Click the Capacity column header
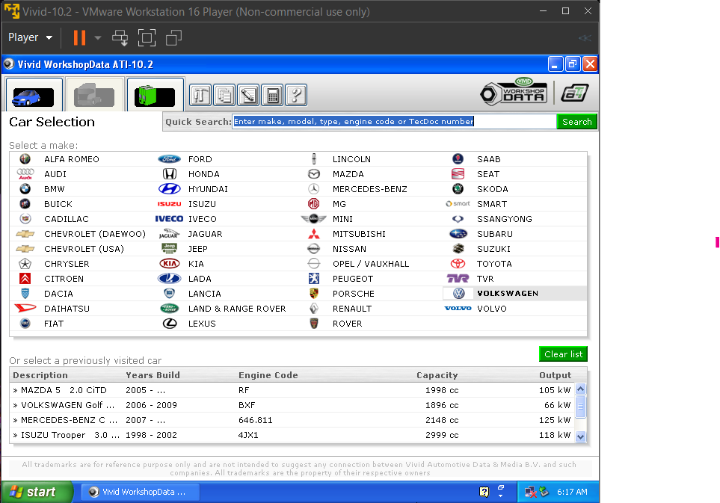The width and height of the screenshot is (720, 503). pyautogui.click(x=437, y=375)
